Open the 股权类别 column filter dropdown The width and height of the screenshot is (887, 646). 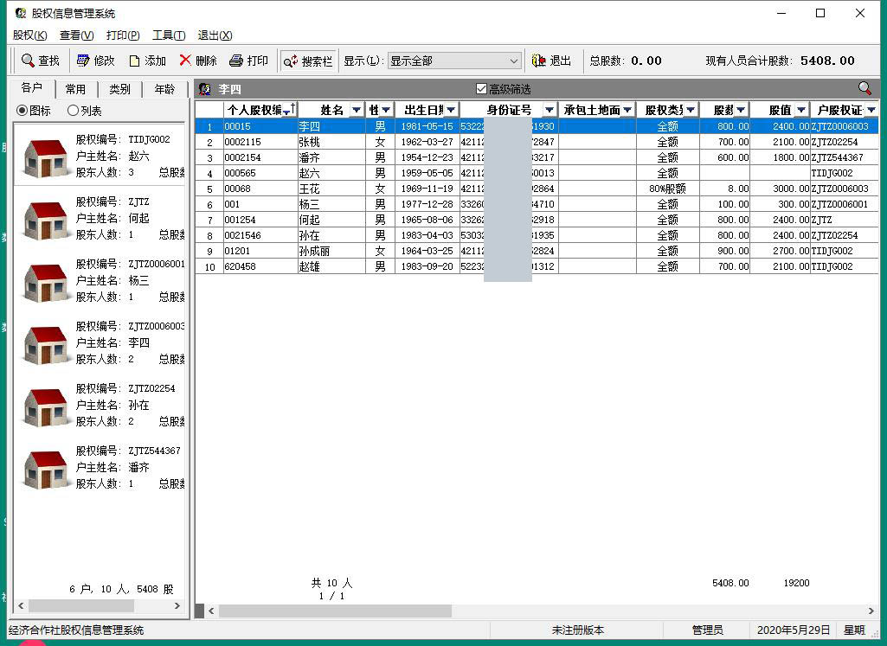point(691,110)
